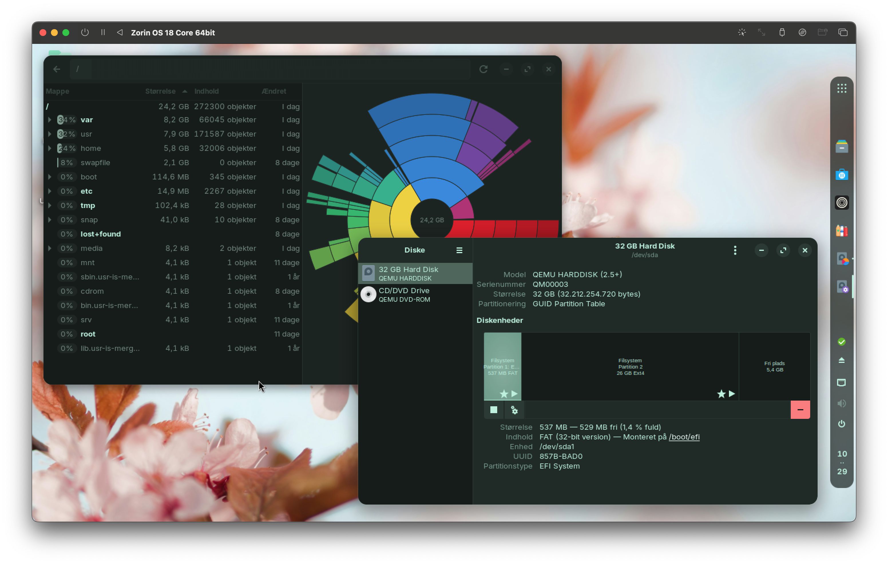Delete the selected partition with the minus button
Screen dimensions: 888x564
(800, 410)
